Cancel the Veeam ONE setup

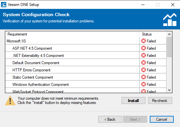pos(162,119)
